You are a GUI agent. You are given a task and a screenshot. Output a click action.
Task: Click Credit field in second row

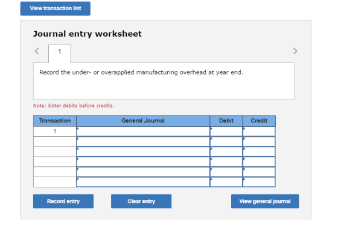click(259, 142)
